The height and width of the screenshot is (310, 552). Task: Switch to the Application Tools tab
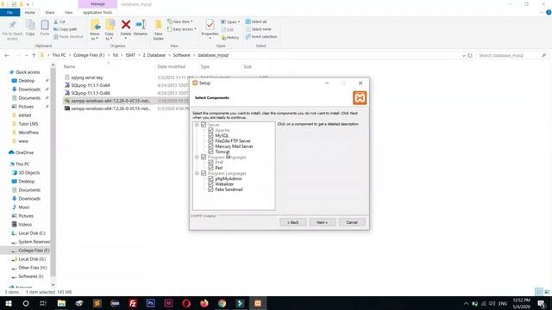pyautogui.click(x=97, y=12)
